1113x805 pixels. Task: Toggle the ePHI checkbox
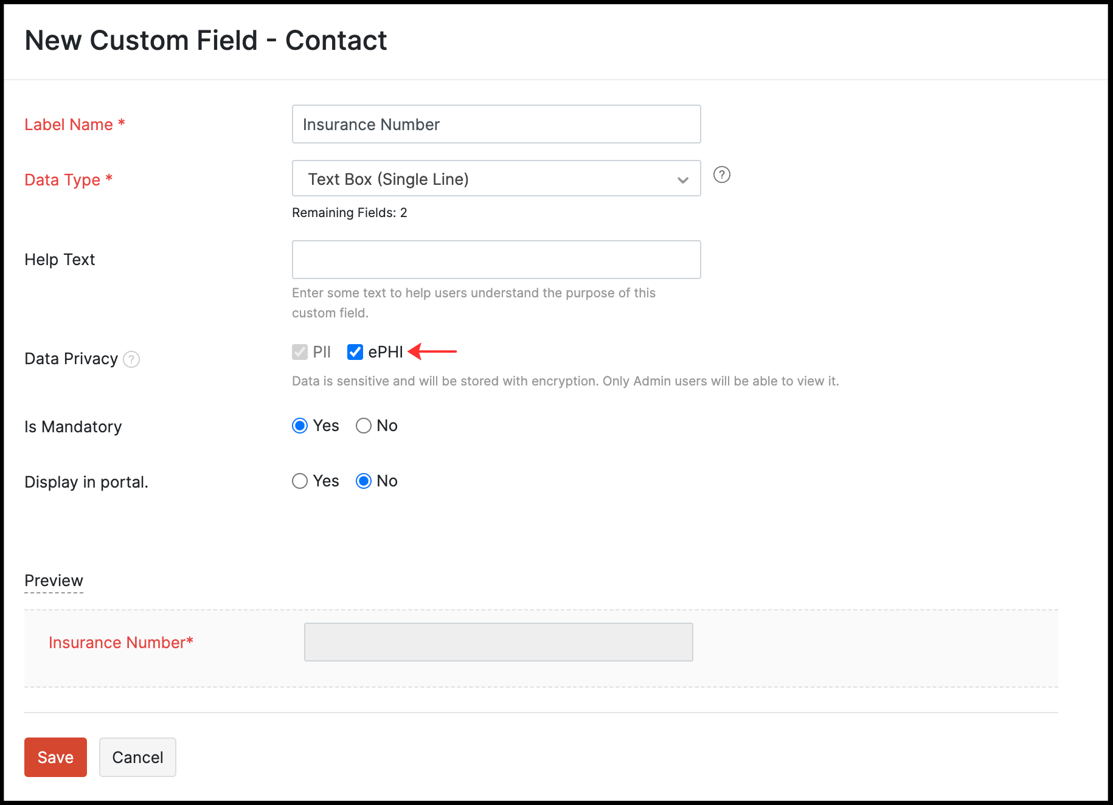click(x=355, y=352)
